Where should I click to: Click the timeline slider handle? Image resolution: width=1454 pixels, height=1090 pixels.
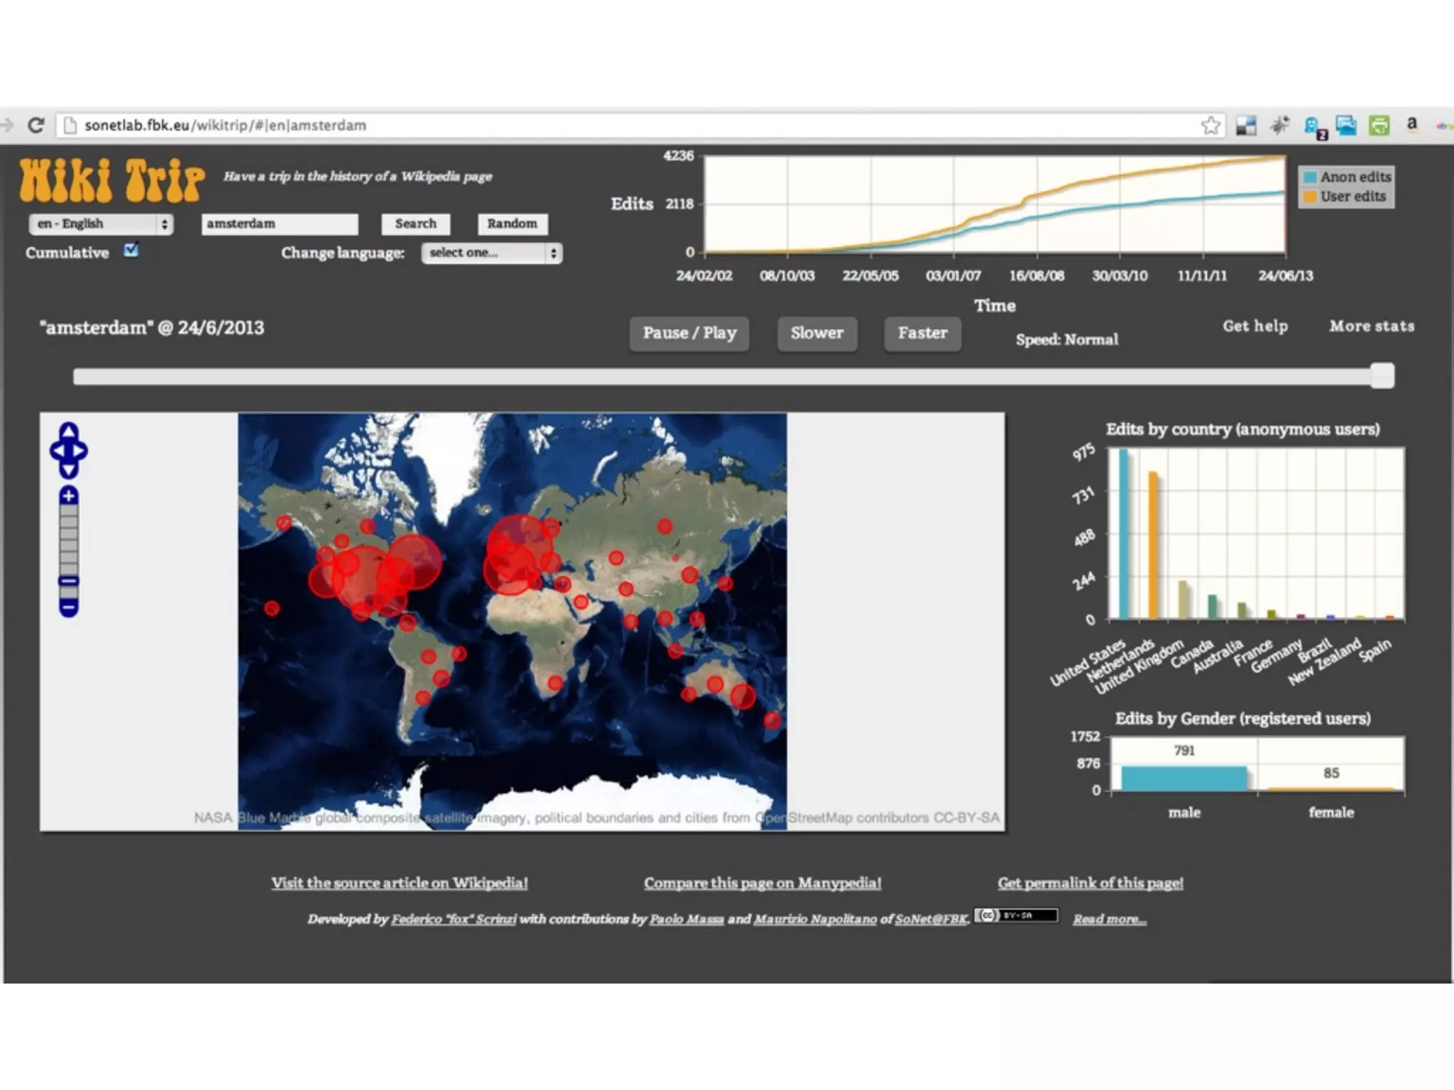click(x=1382, y=375)
